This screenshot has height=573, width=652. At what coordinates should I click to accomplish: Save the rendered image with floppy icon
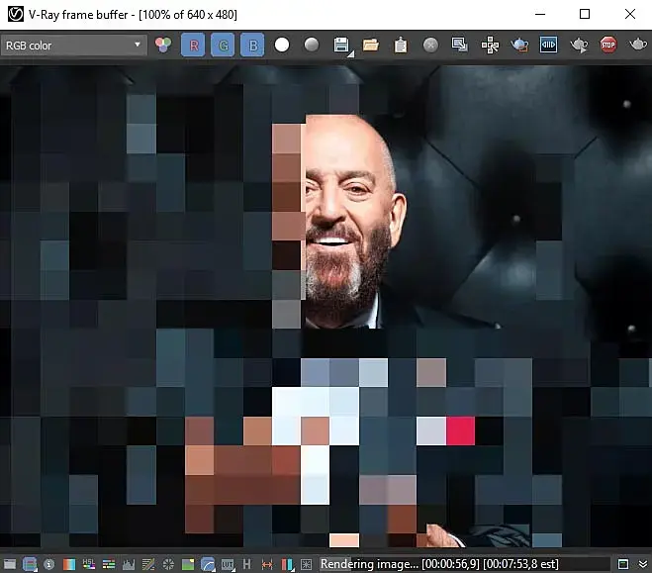coord(341,45)
